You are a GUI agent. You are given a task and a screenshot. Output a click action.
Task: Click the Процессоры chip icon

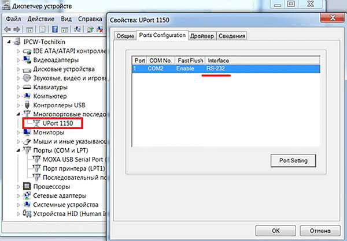click(27, 186)
